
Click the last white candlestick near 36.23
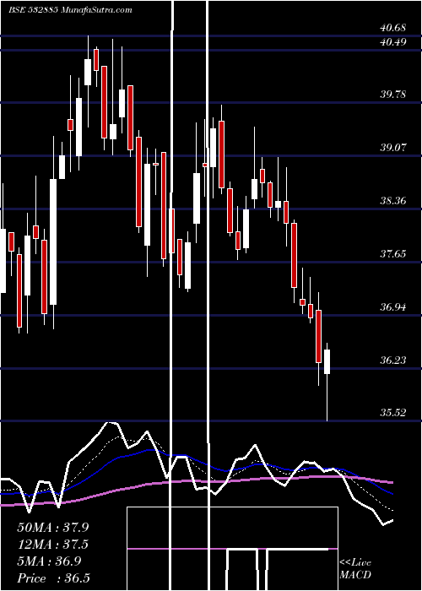(327, 362)
